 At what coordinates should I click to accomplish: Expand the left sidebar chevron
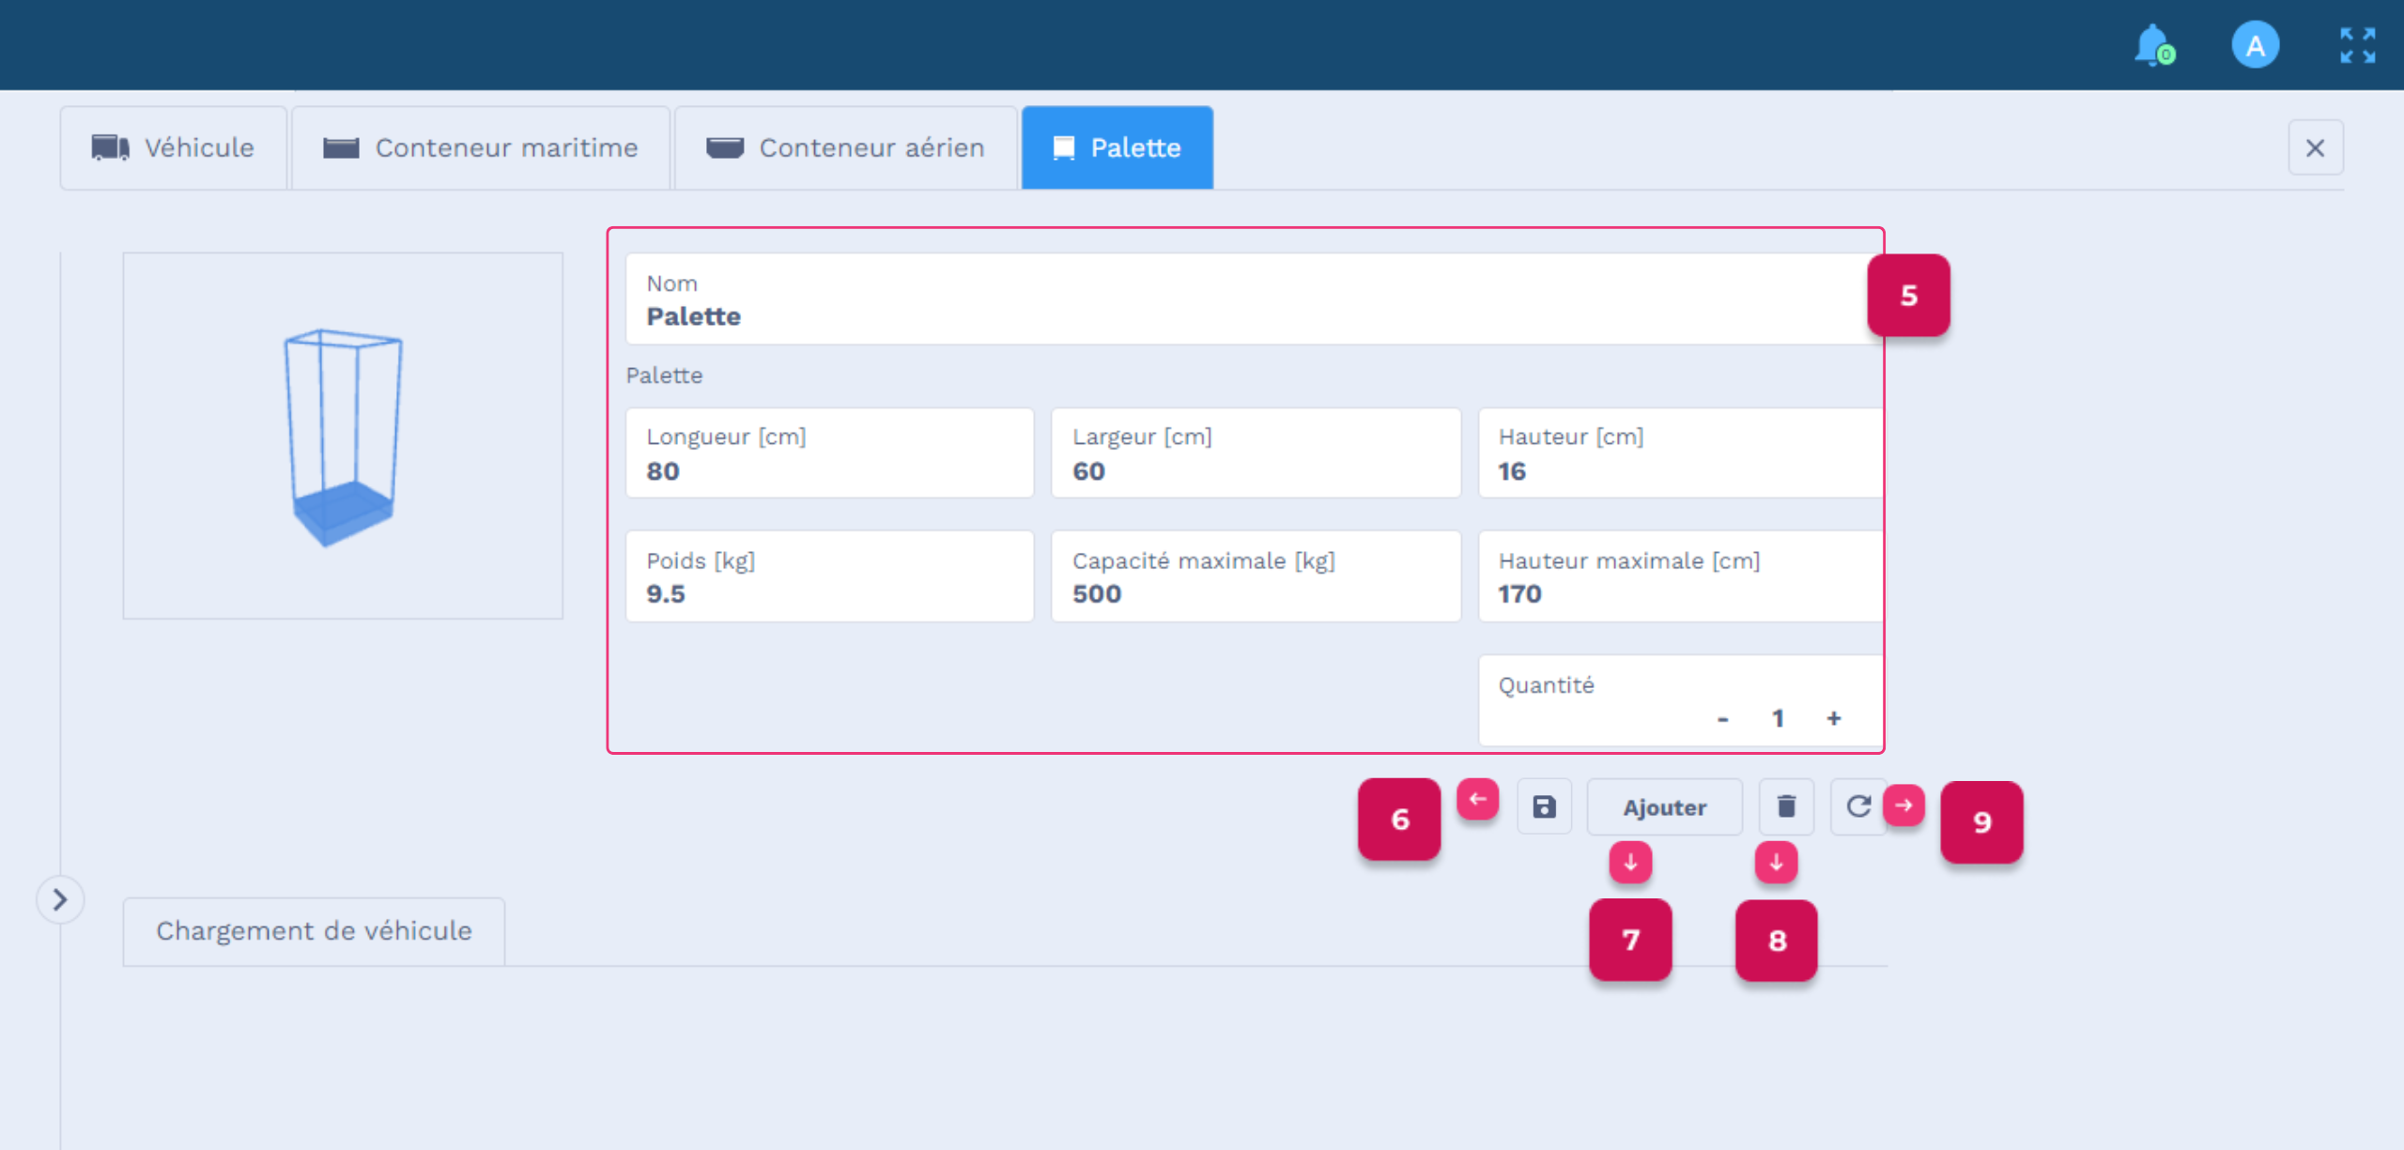pos(60,899)
